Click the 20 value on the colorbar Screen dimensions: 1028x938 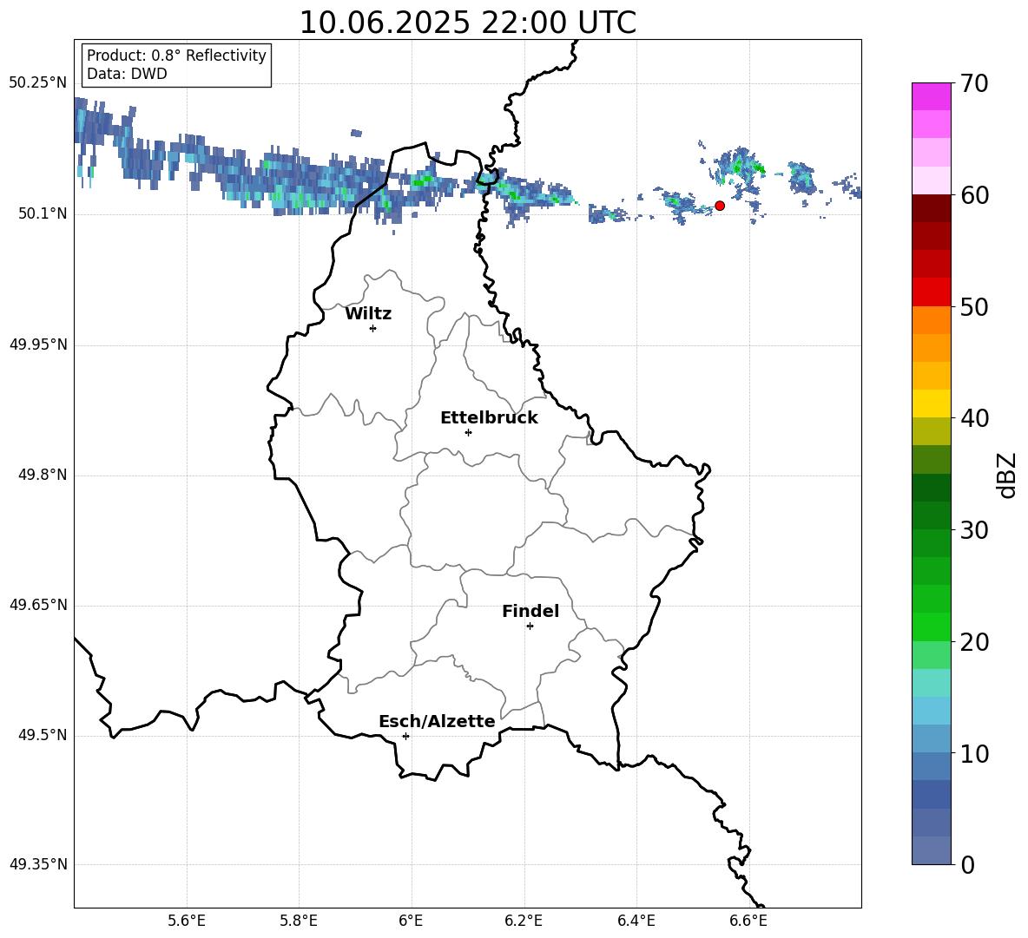974,642
